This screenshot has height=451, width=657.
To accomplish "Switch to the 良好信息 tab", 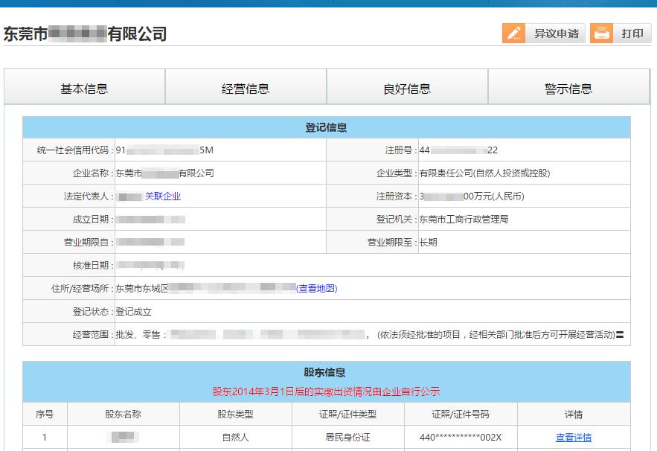I will 407,87.
